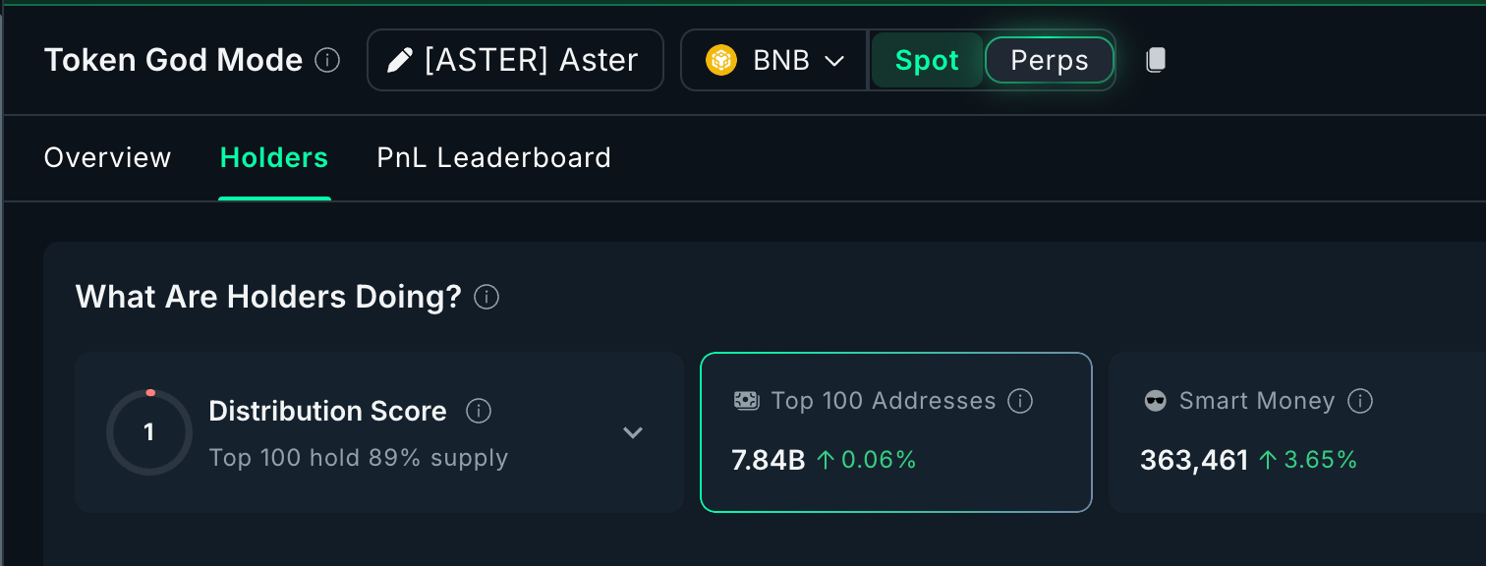The width and height of the screenshot is (1486, 566).
Task: Select the Holders tab
Action: 274,157
